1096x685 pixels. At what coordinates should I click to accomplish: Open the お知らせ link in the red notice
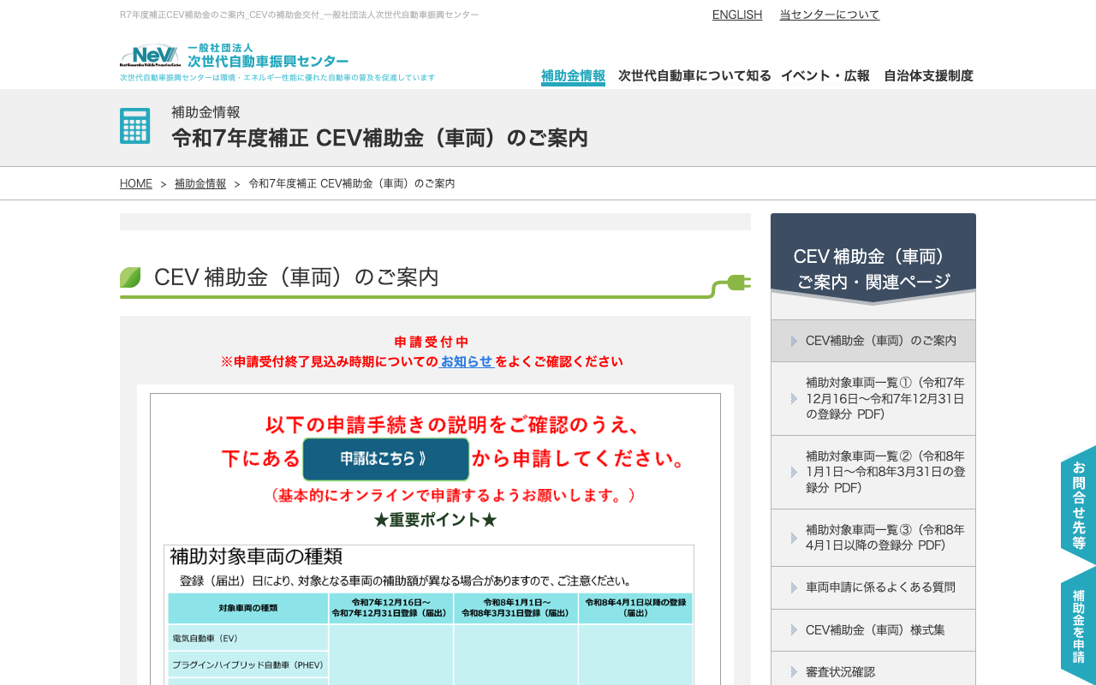coord(467,361)
